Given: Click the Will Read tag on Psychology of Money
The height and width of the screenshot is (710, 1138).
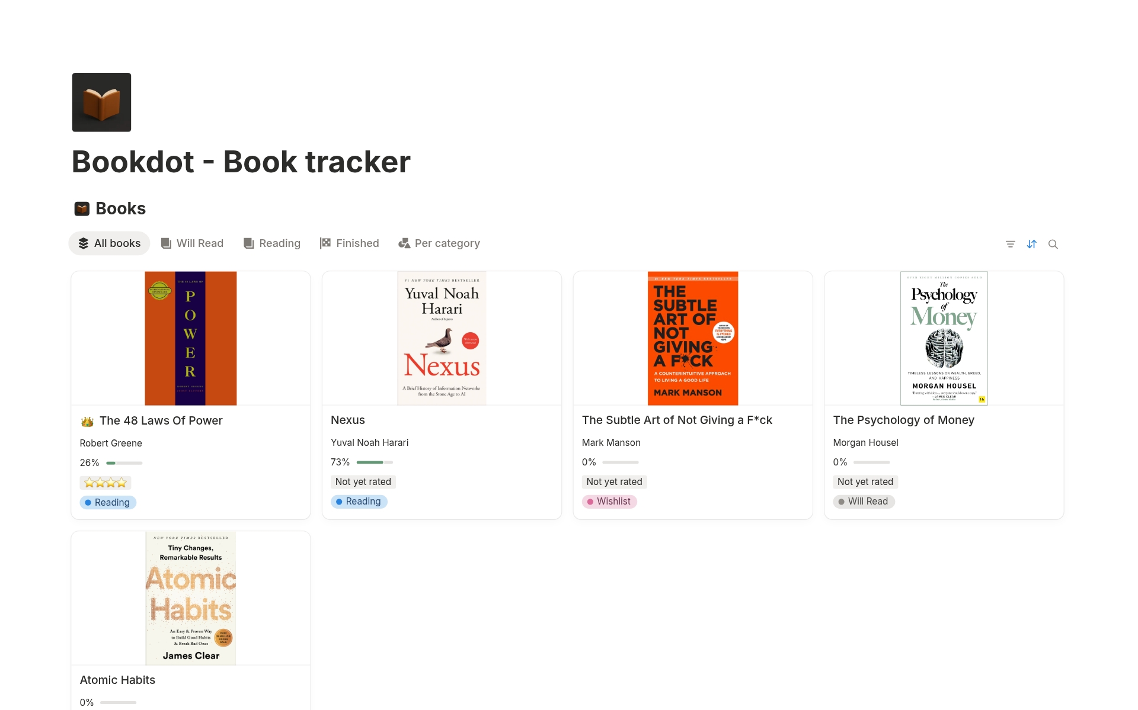Looking at the screenshot, I should pos(864,501).
